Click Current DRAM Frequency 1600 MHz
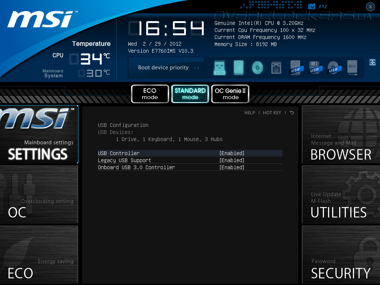Image resolution: width=380 pixels, height=285 pixels. point(260,37)
